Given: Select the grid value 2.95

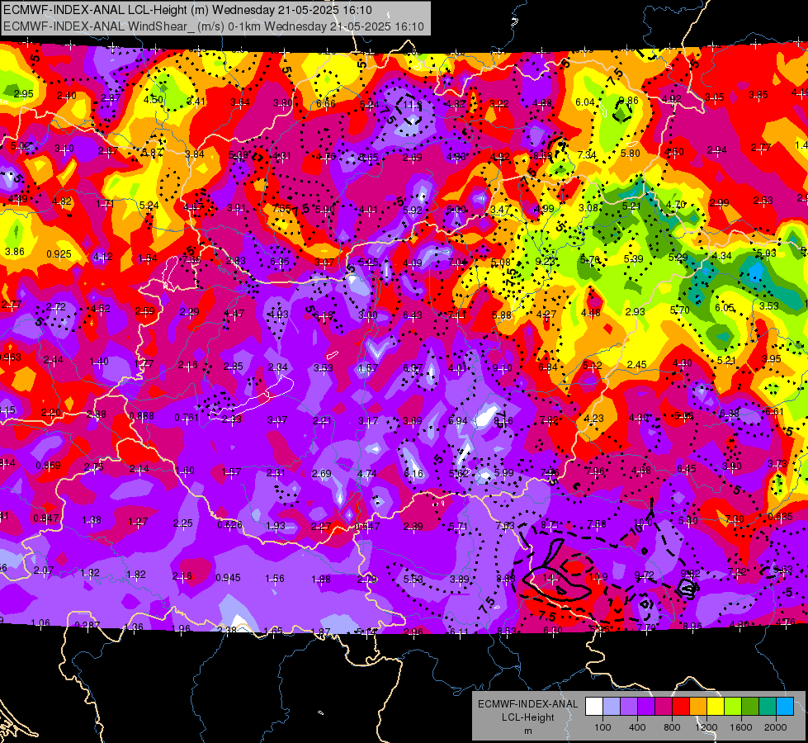Looking at the screenshot, I should (x=24, y=94).
